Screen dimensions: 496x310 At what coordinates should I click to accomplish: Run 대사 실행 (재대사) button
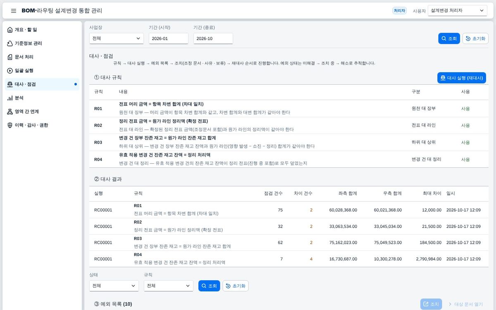click(462, 78)
